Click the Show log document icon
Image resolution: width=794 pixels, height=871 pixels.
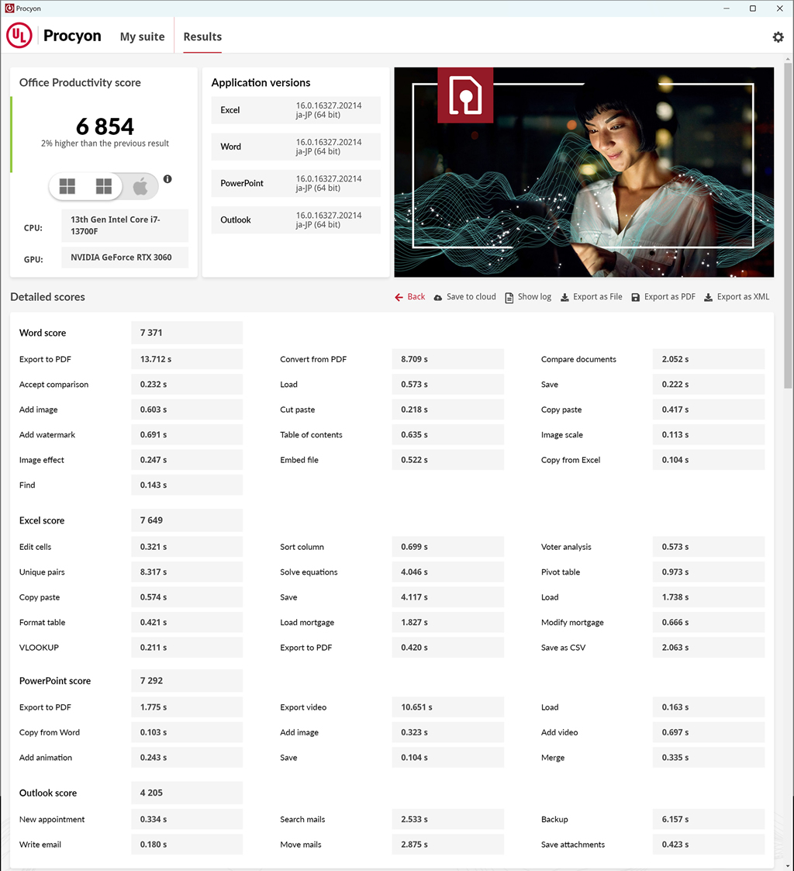(509, 297)
